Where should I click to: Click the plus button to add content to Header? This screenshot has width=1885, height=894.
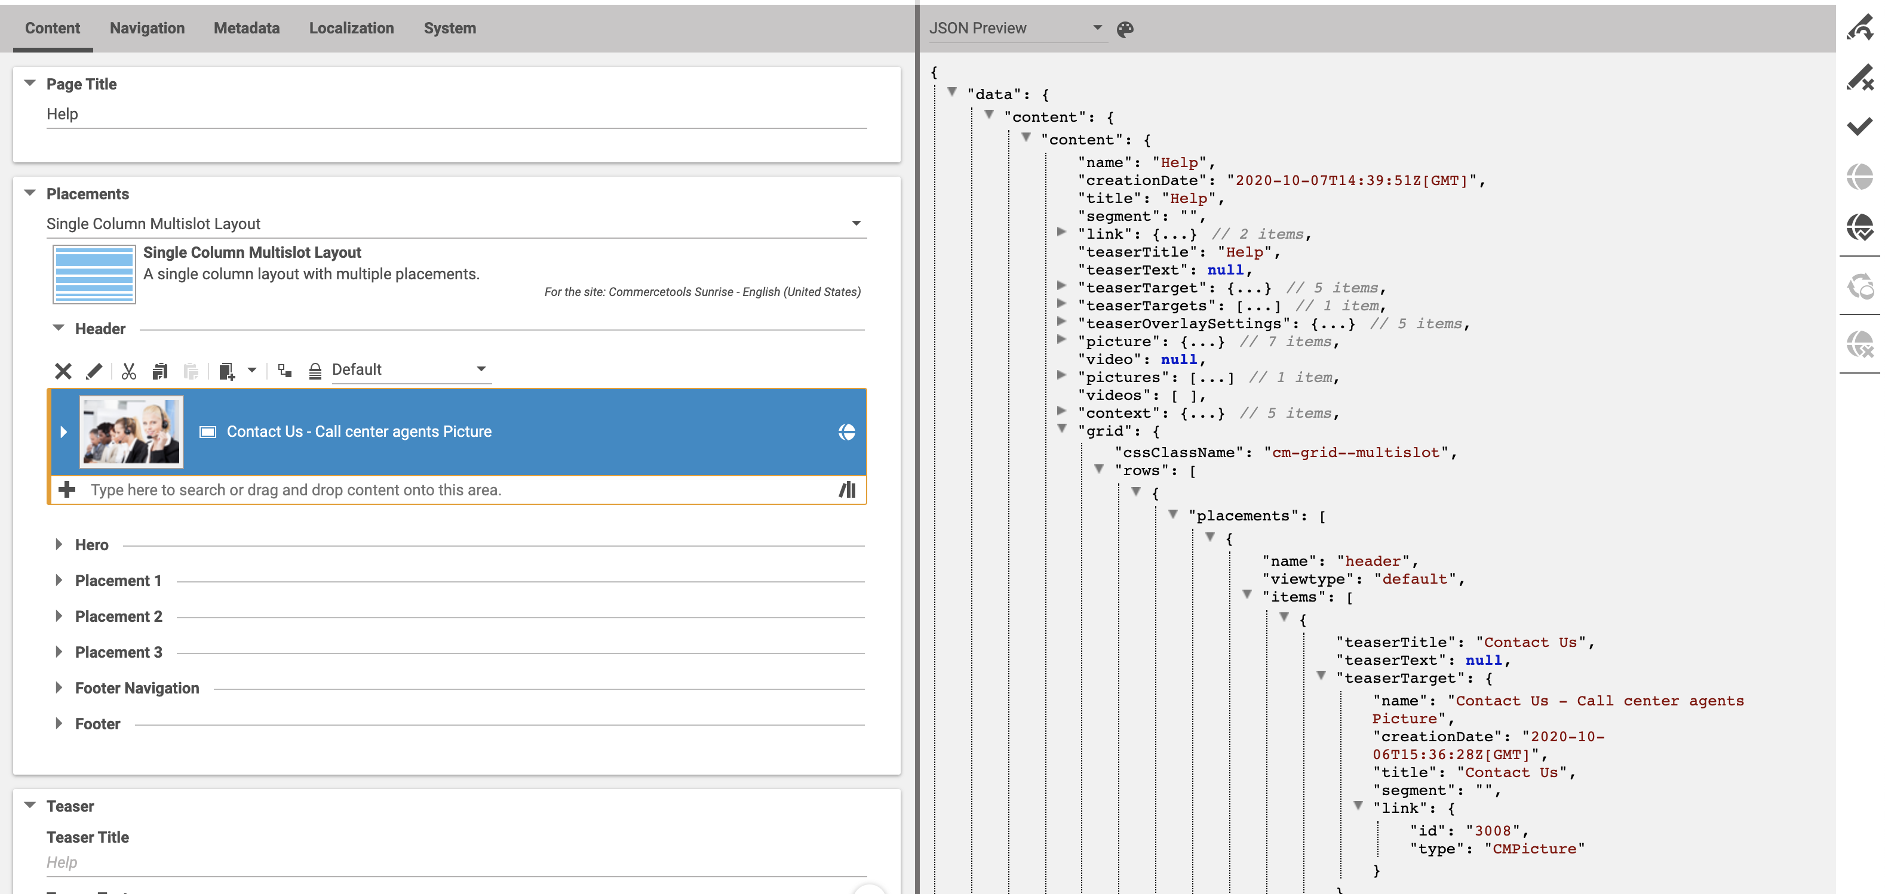click(67, 489)
